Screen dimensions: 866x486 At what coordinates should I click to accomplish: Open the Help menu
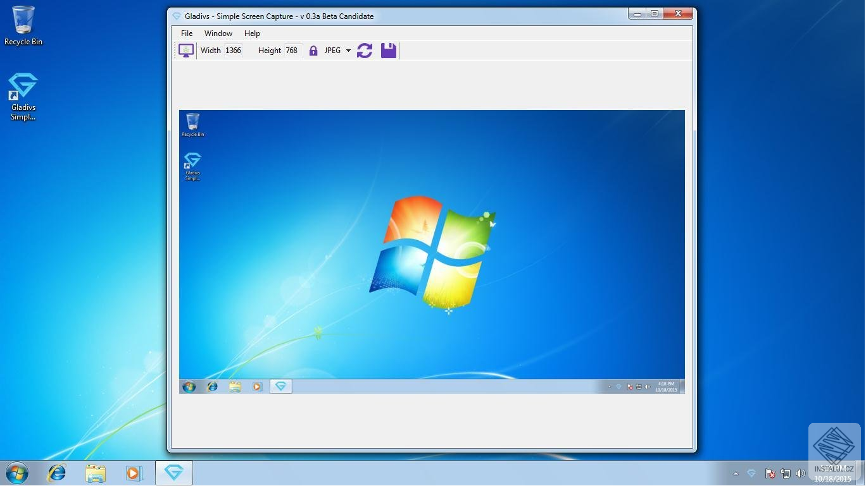[x=251, y=33]
